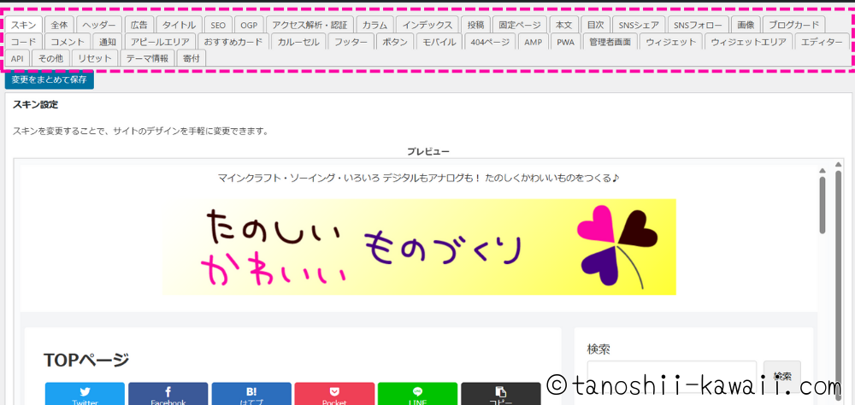
Task: Go to the タイトル tab
Action: [180, 25]
